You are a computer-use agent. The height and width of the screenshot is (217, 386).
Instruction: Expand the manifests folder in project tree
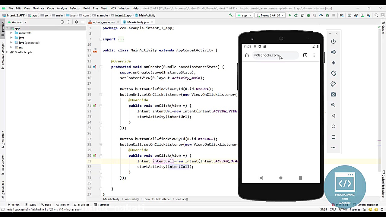[x=11, y=33]
